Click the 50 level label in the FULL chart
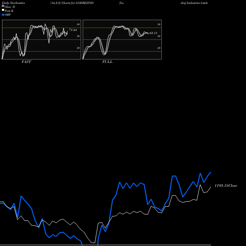The width and height of the screenshot is (246, 246). click(159, 36)
